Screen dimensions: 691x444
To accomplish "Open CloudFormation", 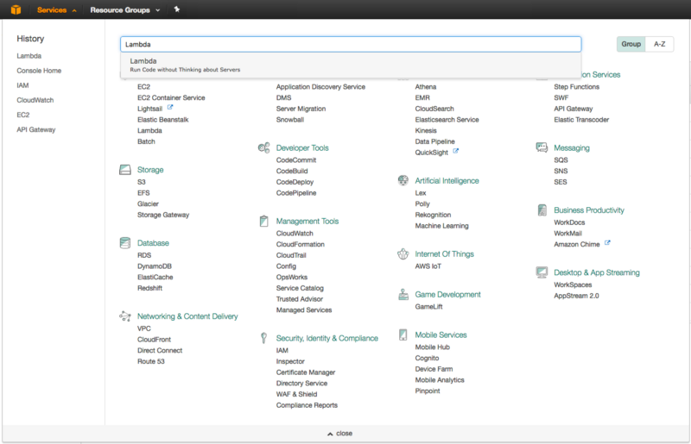I will pyautogui.click(x=300, y=244).
